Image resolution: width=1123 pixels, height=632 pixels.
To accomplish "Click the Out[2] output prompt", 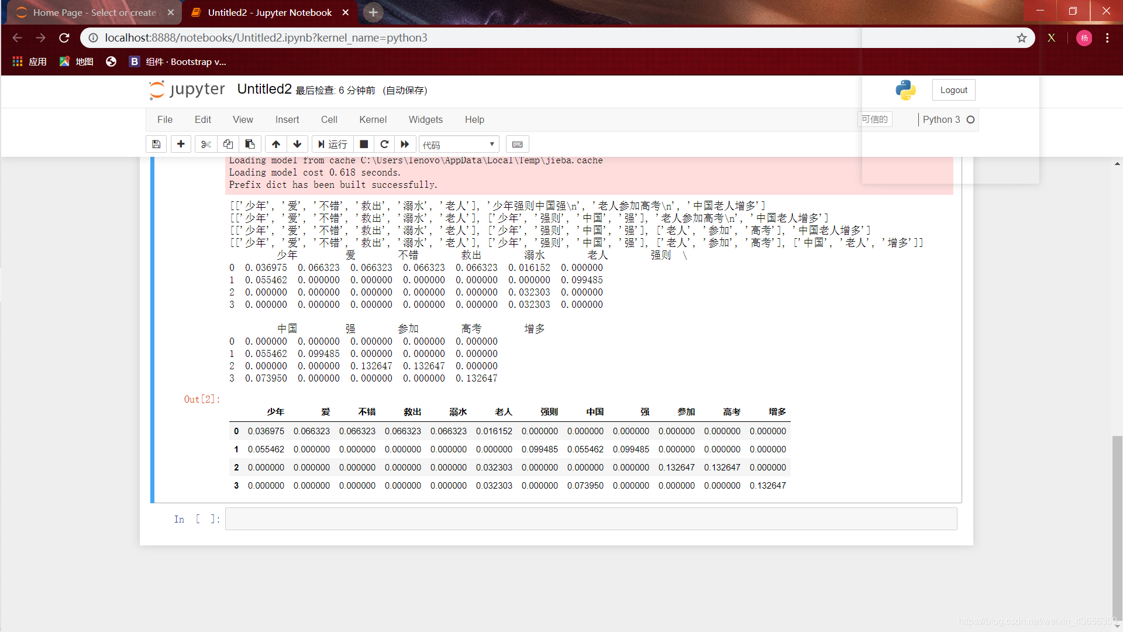I will [202, 399].
